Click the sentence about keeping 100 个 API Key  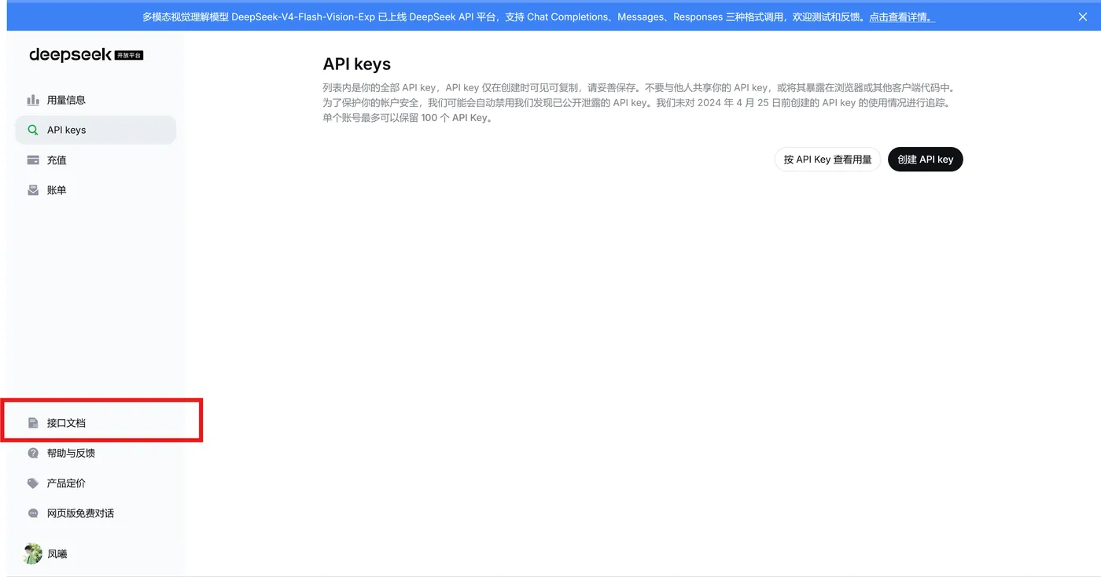(407, 118)
